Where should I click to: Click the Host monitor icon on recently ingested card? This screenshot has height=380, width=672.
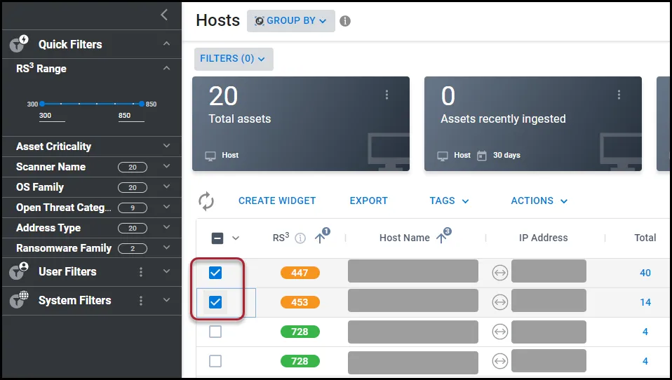pyautogui.click(x=443, y=156)
